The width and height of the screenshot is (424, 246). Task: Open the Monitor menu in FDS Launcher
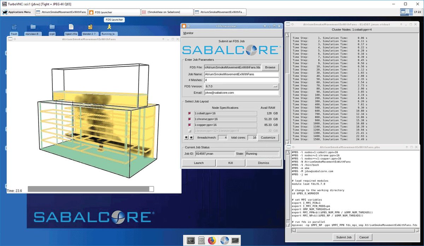point(189,33)
